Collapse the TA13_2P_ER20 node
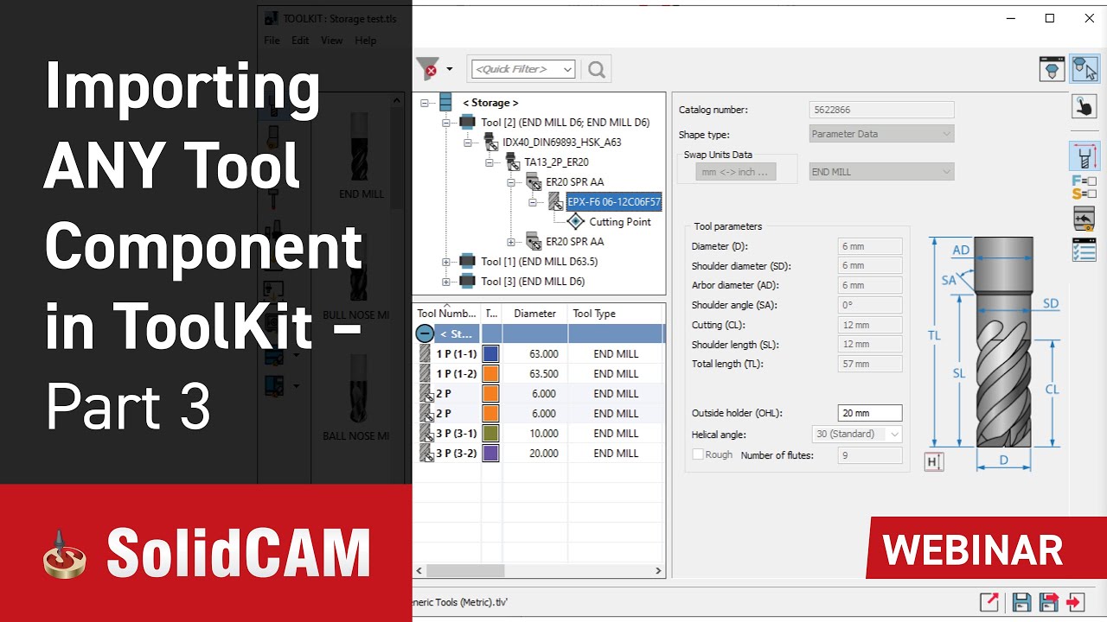This screenshot has width=1107, height=622. pyautogui.click(x=490, y=162)
